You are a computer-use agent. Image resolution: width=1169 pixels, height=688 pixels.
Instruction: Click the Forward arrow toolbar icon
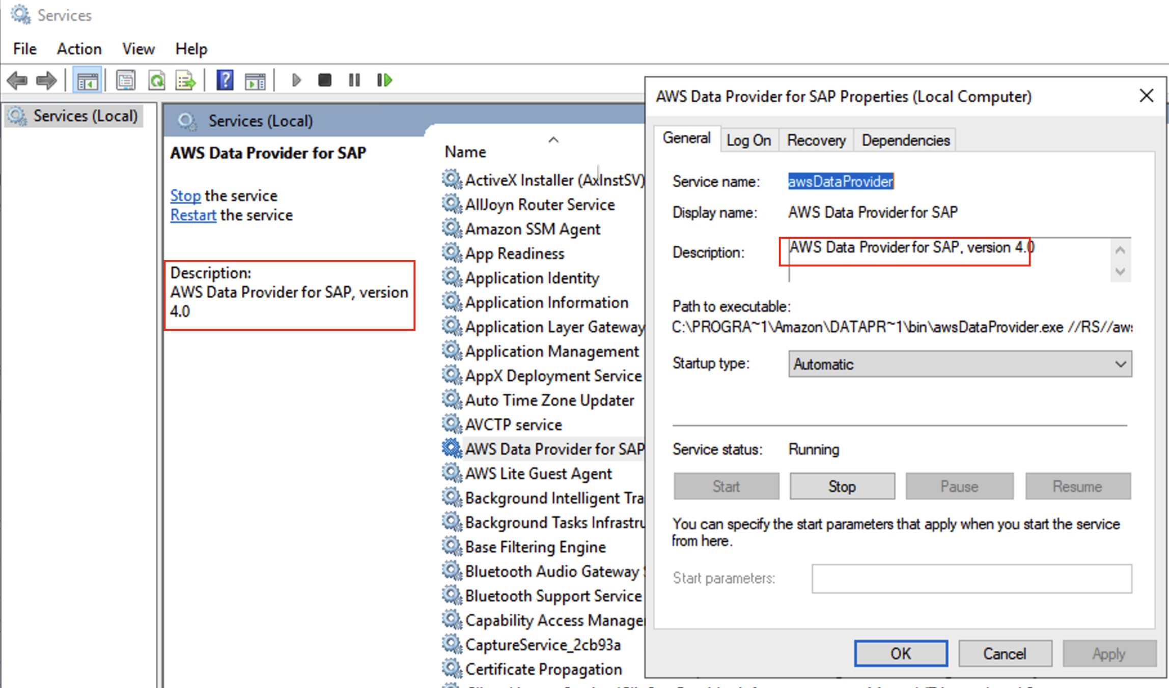point(47,80)
